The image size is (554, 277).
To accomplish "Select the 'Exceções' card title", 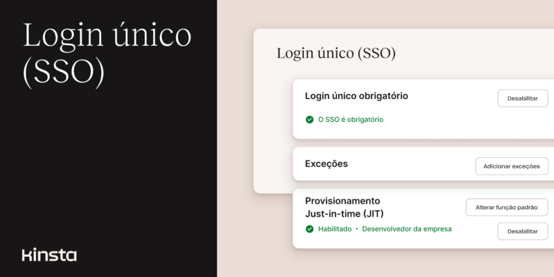I will [x=326, y=164].
